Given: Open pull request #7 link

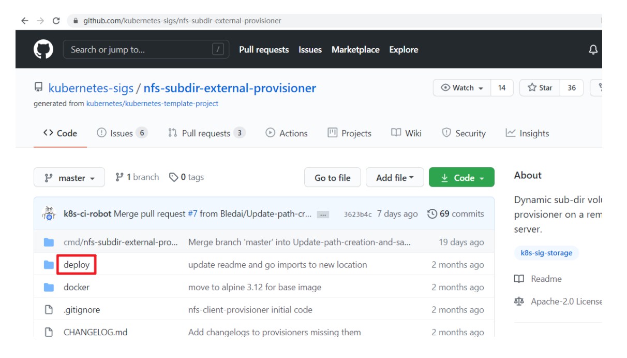Looking at the screenshot, I should pyautogui.click(x=192, y=214).
